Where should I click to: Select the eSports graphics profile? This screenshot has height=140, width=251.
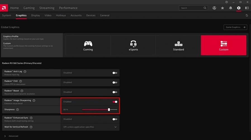[133, 45]
